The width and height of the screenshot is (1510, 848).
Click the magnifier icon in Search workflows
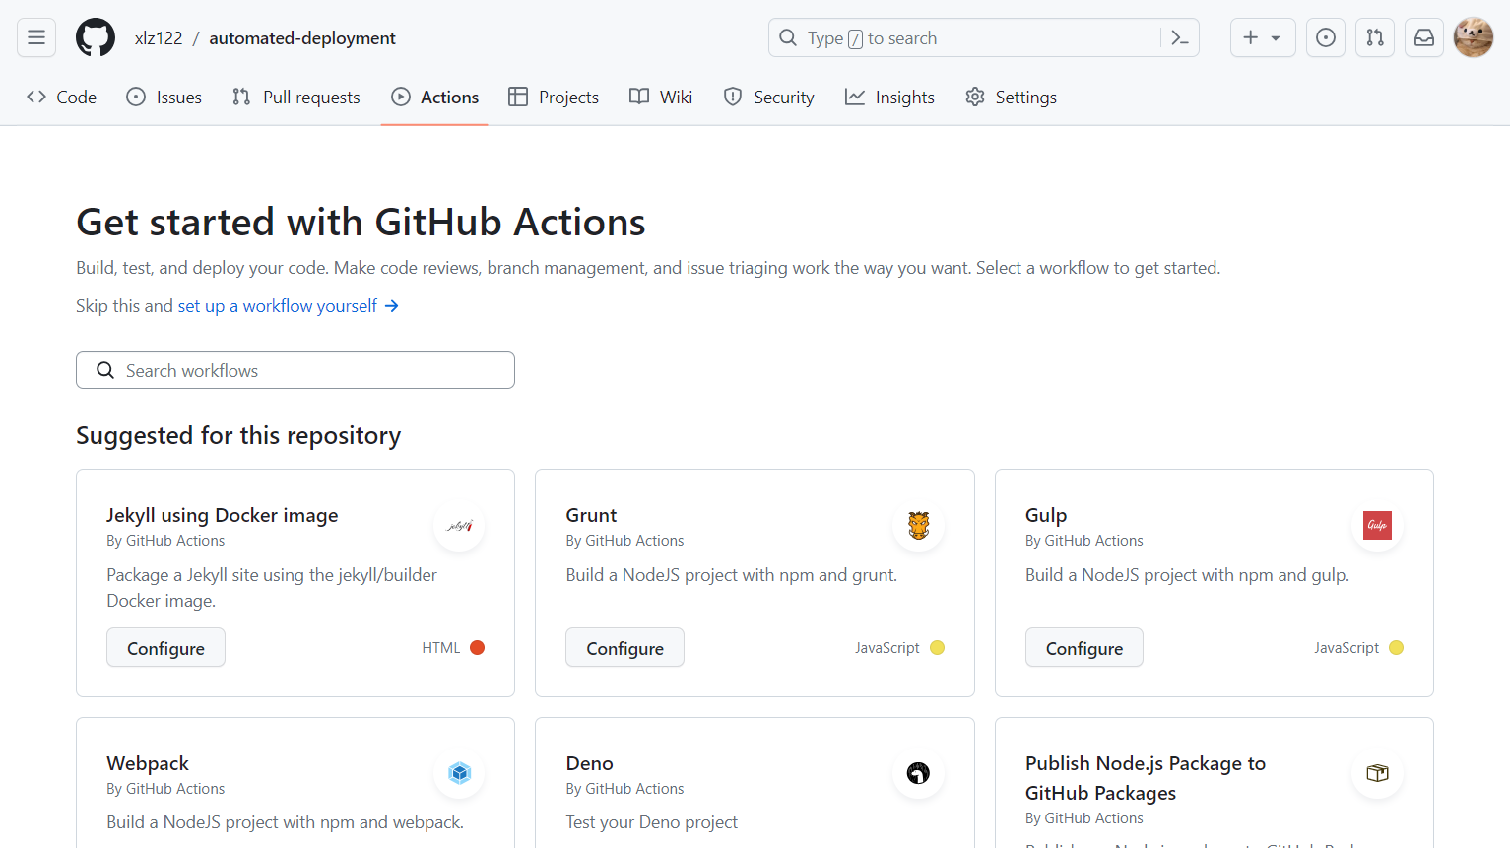click(105, 370)
